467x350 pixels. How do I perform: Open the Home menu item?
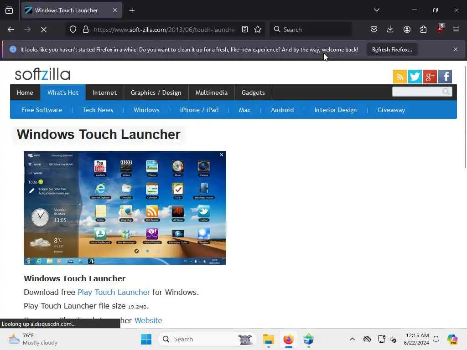pyautogui.click(x=25, y=93)
